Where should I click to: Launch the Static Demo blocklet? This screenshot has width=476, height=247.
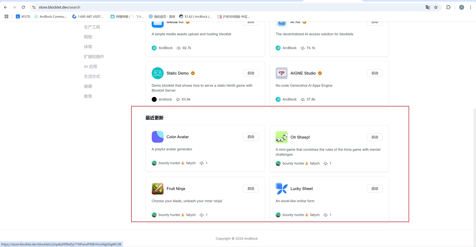point(251,73)
